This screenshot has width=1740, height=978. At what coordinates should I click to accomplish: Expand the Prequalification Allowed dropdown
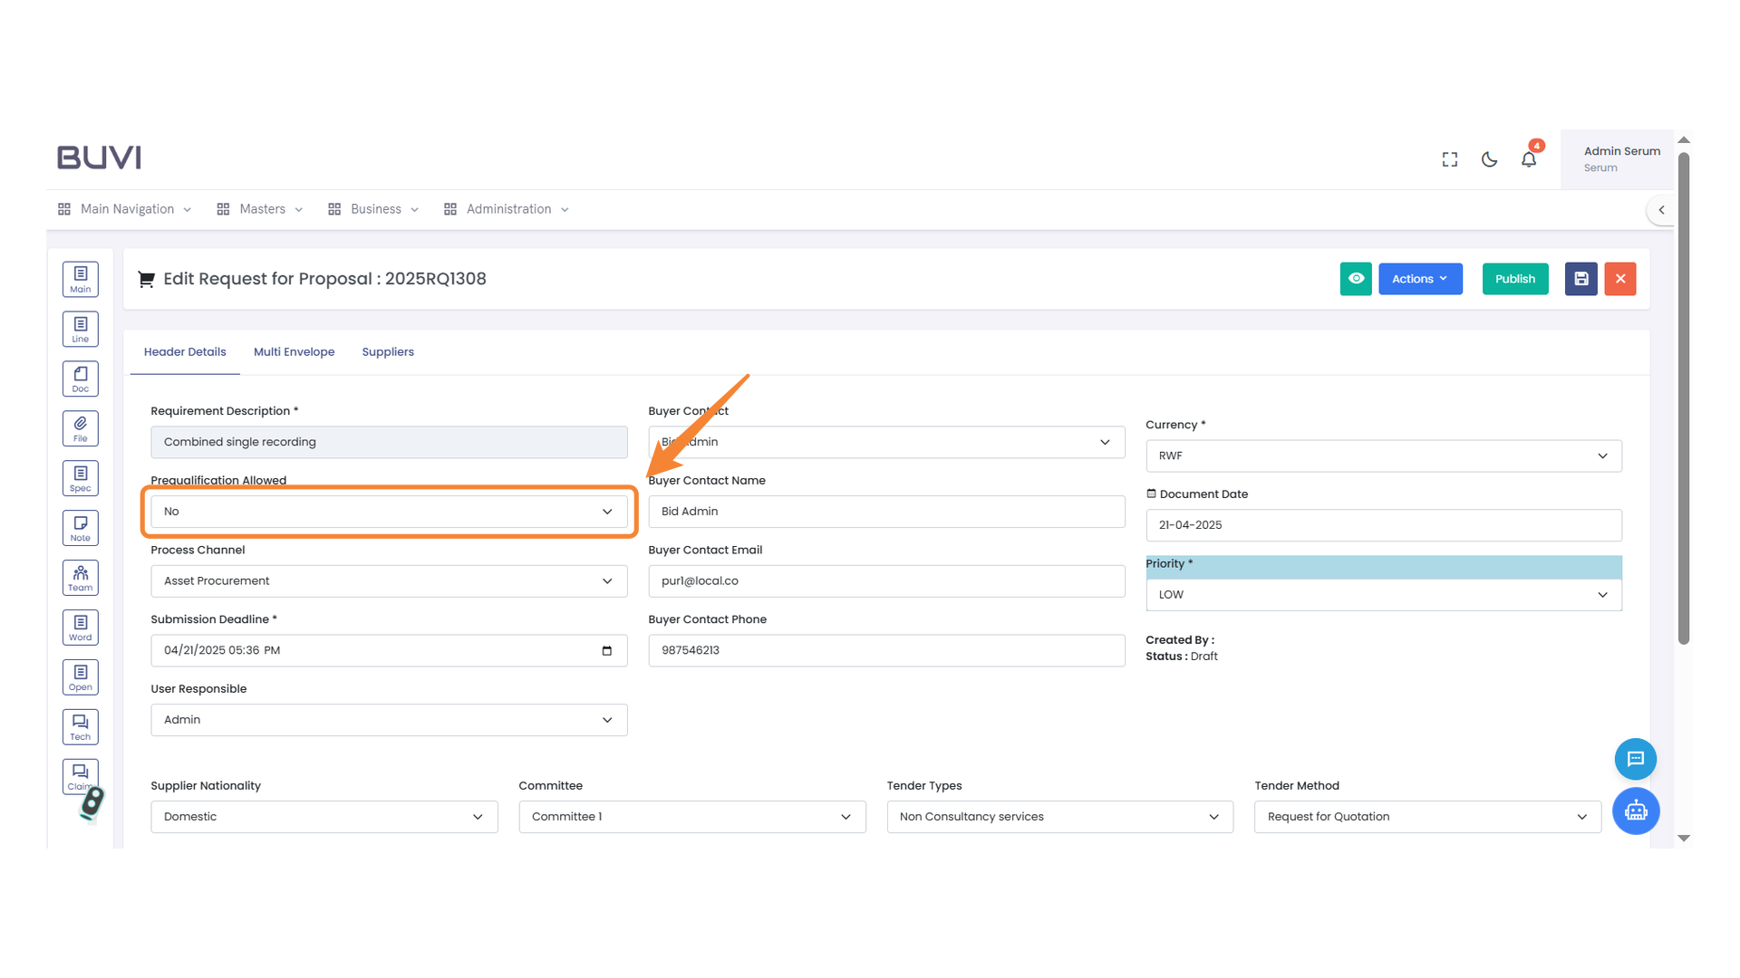(x=389, y=512)
